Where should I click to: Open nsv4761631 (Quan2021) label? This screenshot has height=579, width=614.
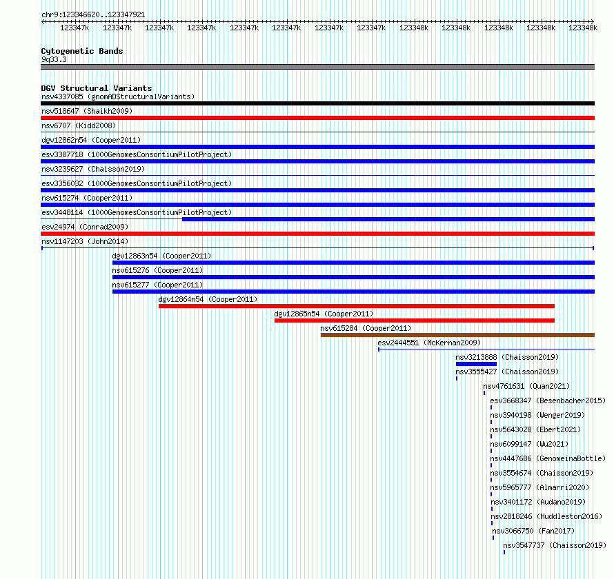pyautogui.click(x=526, y=386)
